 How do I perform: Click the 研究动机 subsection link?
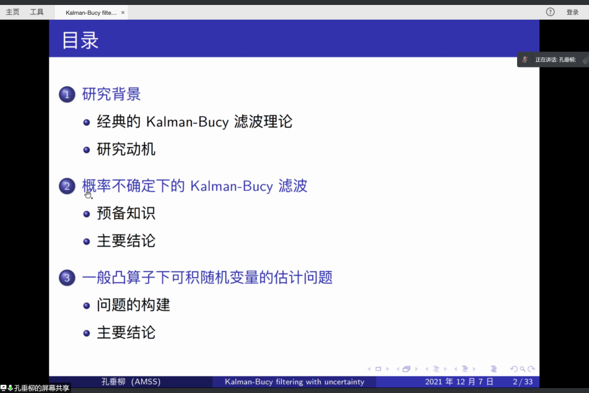[126, 149]
